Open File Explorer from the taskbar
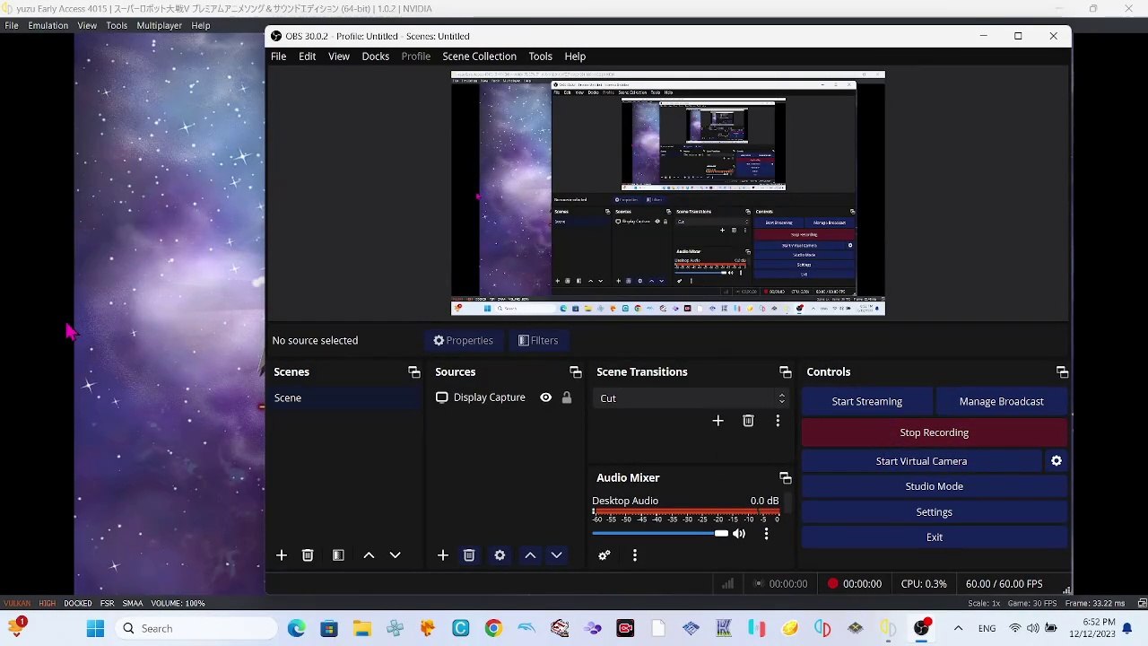The height and width of the screenshot is (646, 1148). pyautogui.click(x=361, y=629)
